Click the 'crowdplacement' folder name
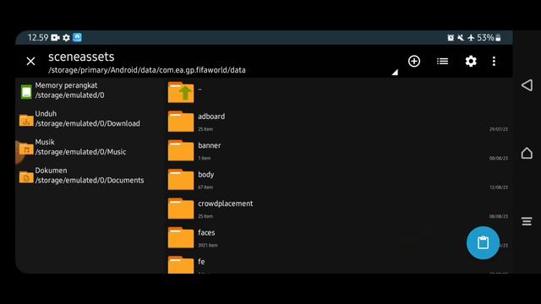Viewport: 541px width, 304px height. (226, 204)
